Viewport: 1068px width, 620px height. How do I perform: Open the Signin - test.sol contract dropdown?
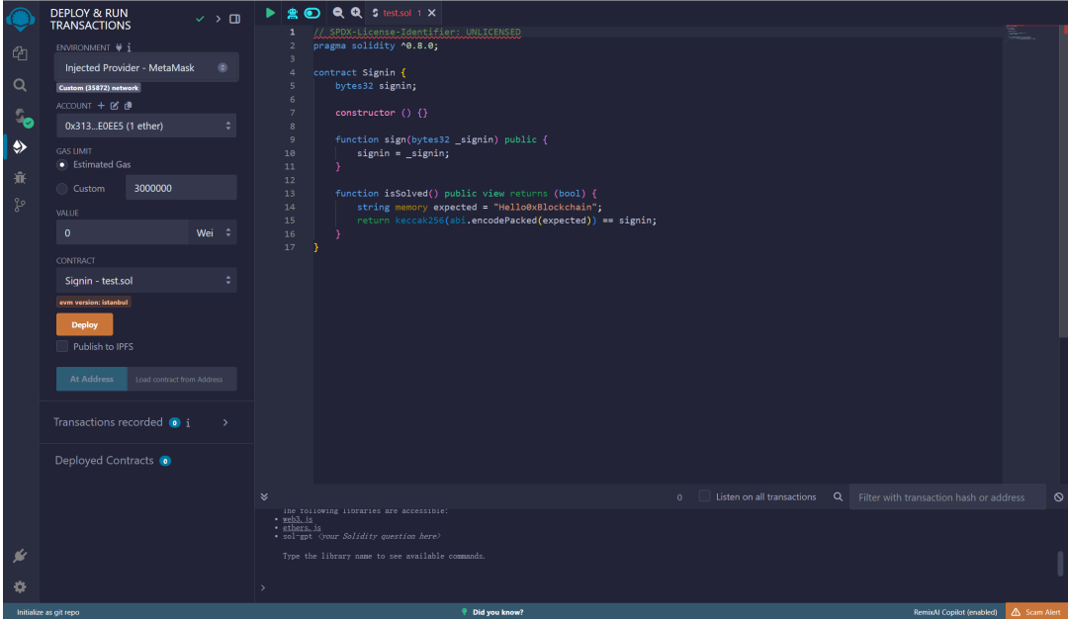click(146, 280)
